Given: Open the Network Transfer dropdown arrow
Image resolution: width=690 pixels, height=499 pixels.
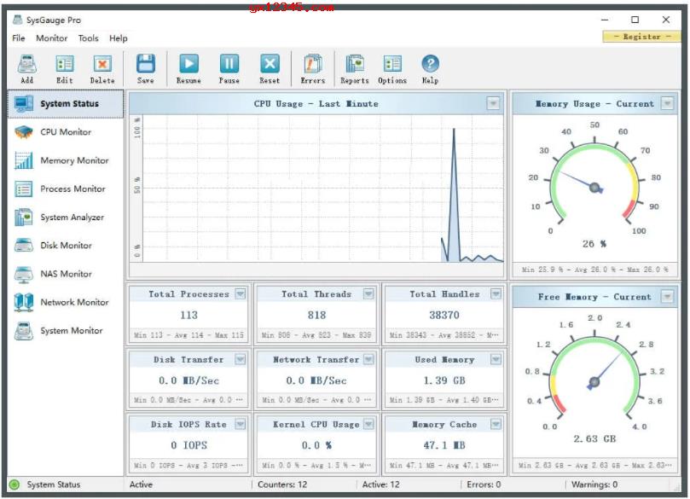Looking at the screenshot, I should pos(368,359).
